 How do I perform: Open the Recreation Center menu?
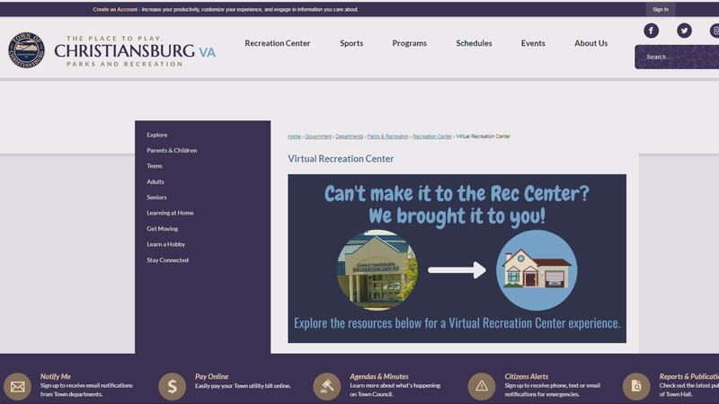coord(278,43)
